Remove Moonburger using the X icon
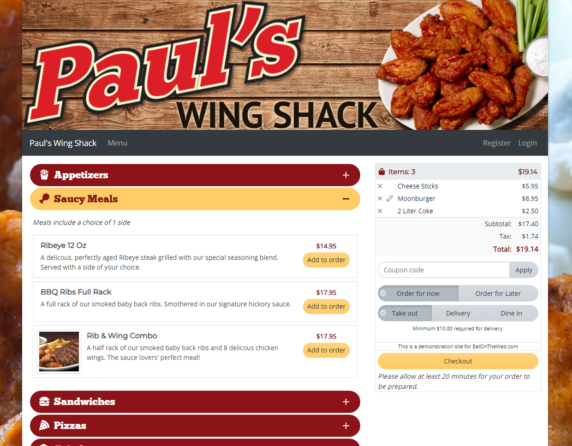This screenshot has height=446, width=572. pos(380,199)
